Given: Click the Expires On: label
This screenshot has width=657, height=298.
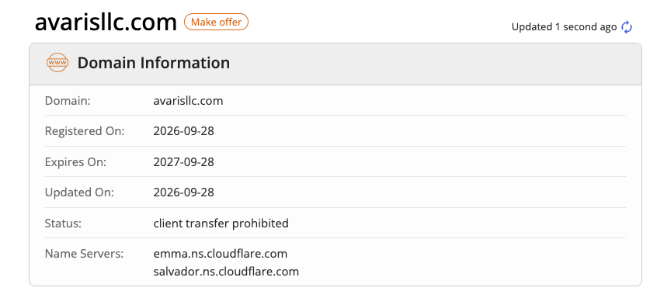Looking at the screenshot, I should [x=75, y=162].
